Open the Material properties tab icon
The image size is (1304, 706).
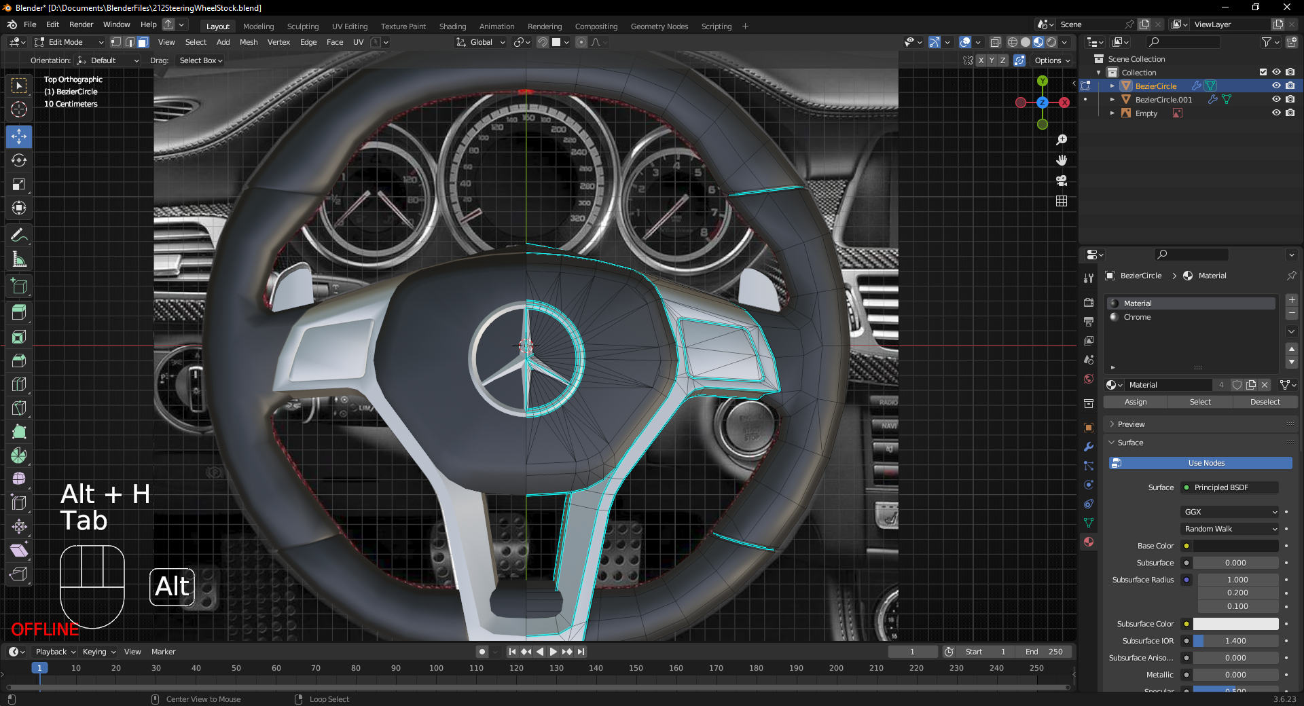pos(1089,542)
